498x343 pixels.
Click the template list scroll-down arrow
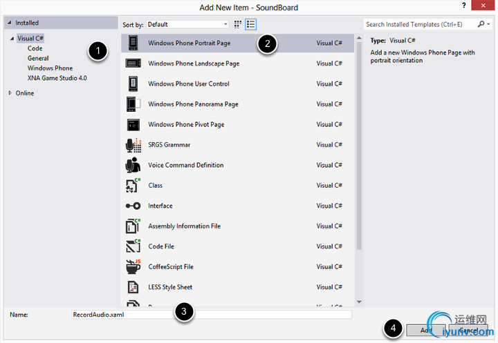(359, 302)
